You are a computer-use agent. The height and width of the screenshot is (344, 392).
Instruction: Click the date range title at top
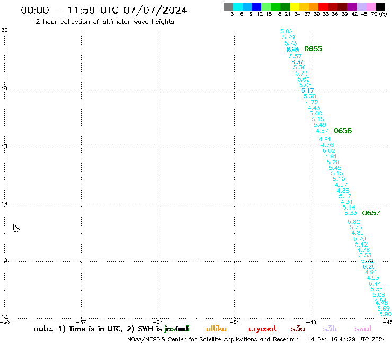104,11
